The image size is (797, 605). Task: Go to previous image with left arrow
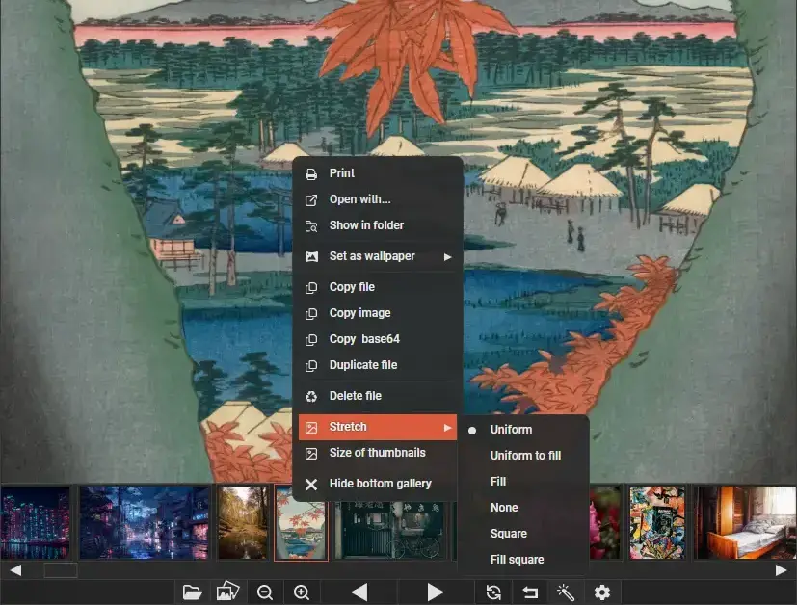(x=359, y=592)
